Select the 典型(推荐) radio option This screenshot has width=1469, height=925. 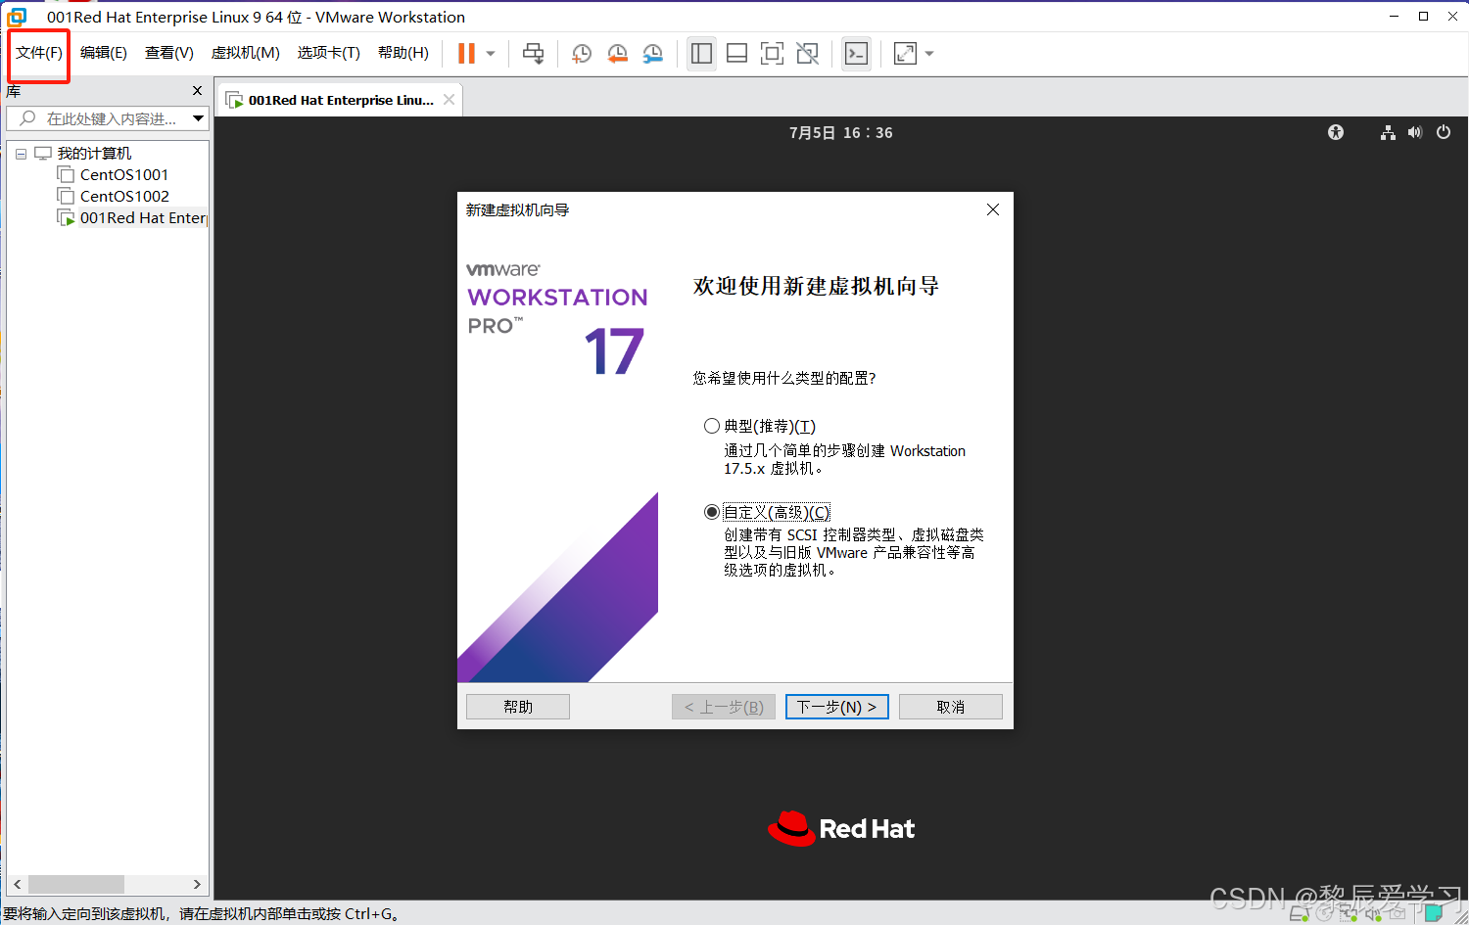click(x=712, y=426)
